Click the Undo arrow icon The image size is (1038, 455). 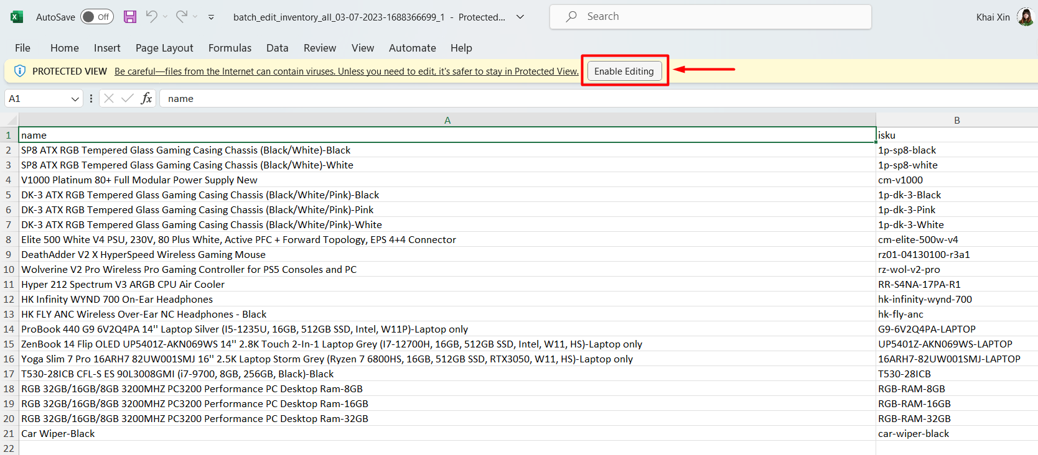151,17
